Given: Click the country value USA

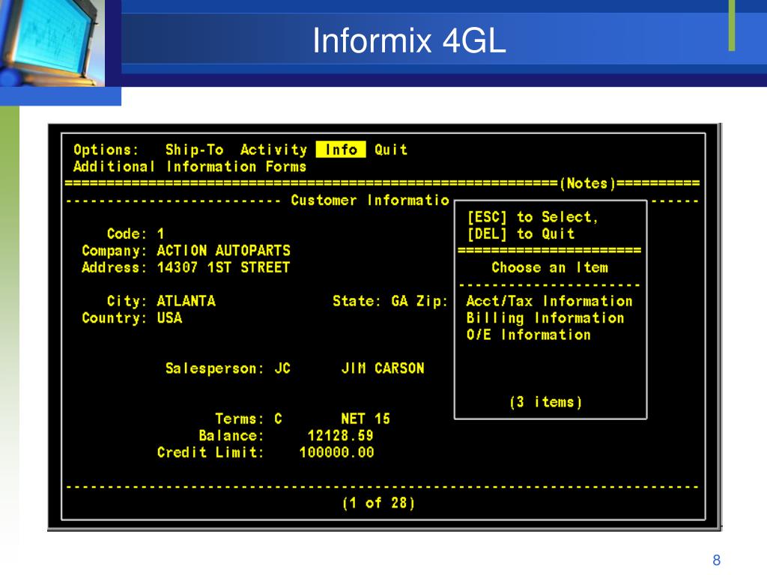Looking at the screenshot, I should pos(169,317).
